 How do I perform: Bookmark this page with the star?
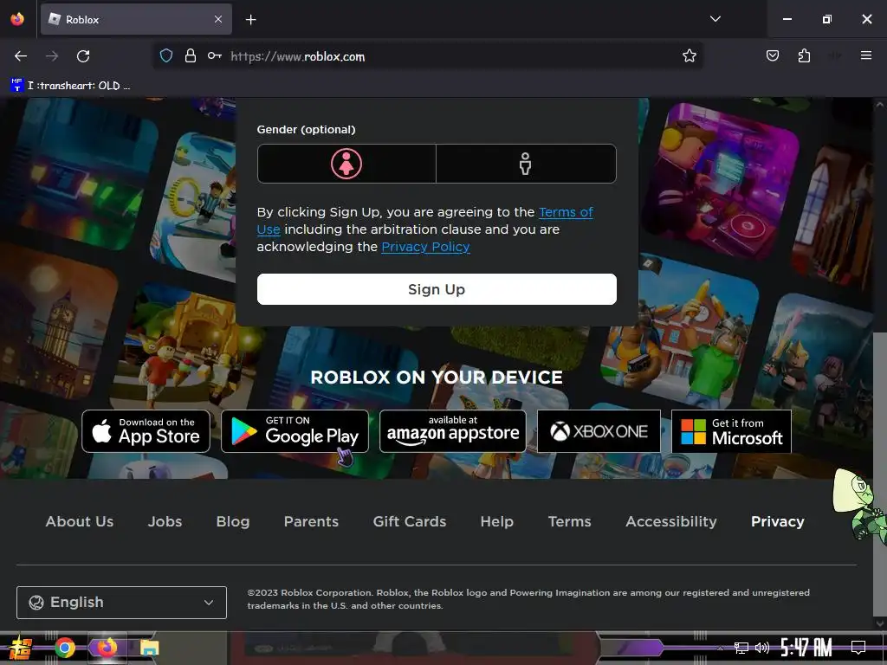pyautogui.click(x=689, y=55)
